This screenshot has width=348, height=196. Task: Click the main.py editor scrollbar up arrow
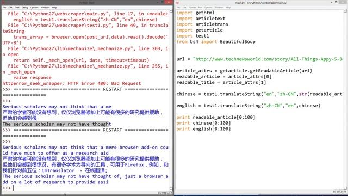click(x=345, y=11)
